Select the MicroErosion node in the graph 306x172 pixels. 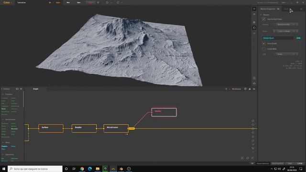click(116, 129)
